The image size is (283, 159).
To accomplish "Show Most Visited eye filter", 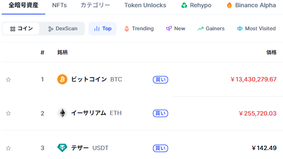I will coord(256,29).
